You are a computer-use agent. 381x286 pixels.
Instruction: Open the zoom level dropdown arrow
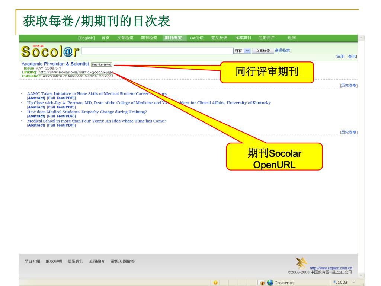click(x=354, y=282)
